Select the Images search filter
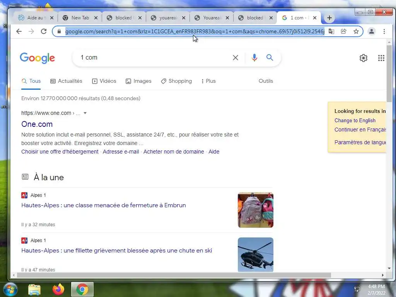The width and height of the screenshot is (396, 297). pos(138,81)
